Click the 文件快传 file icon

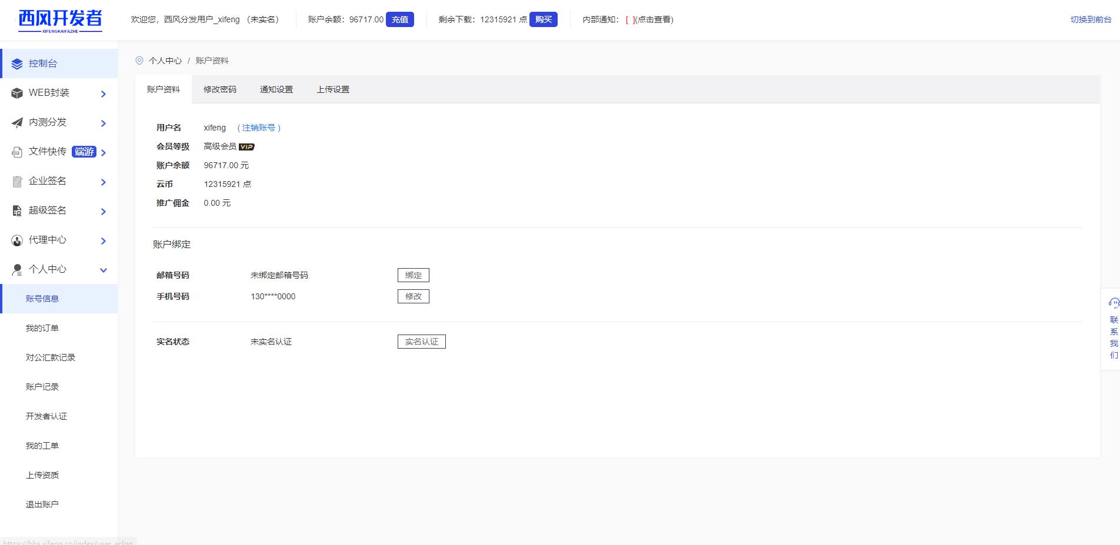coord(17,152)
